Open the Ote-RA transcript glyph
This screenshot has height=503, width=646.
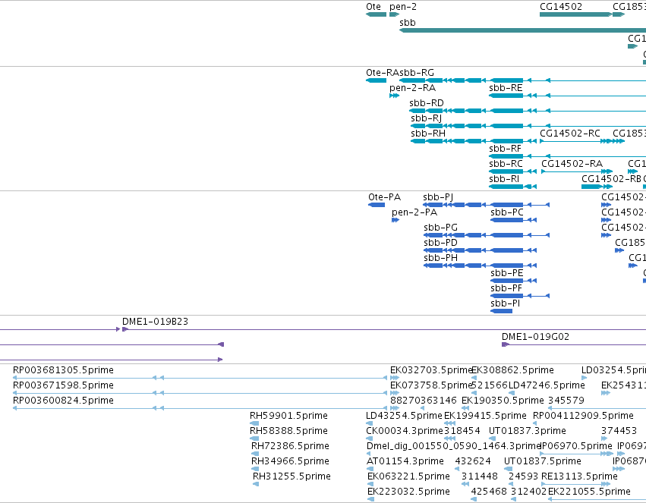[x=377, y=80]
